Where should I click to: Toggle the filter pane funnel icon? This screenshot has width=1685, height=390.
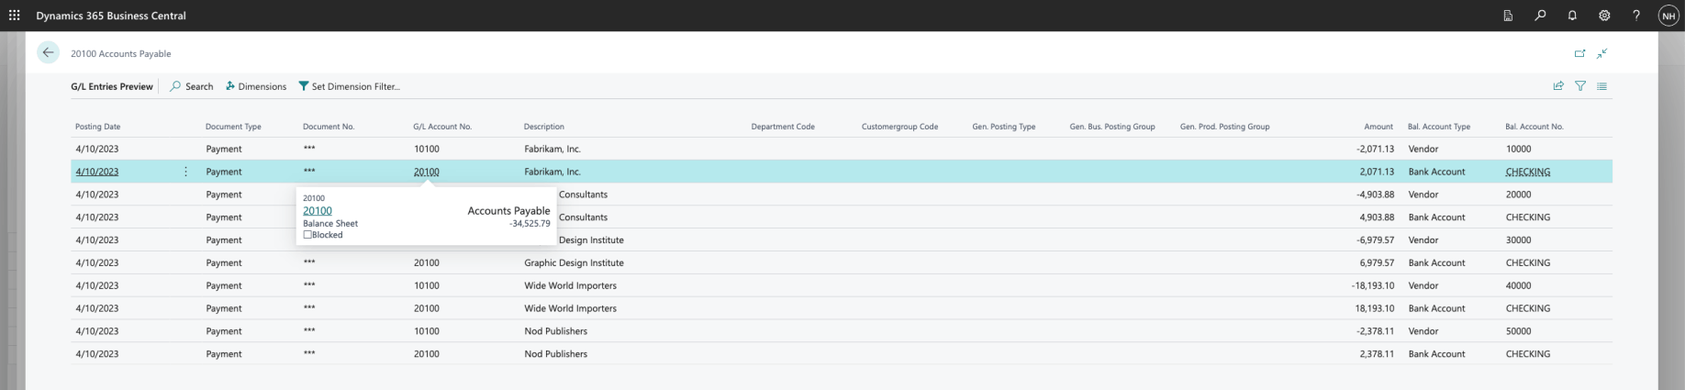pyautogui.click(x=1580, y=86)
